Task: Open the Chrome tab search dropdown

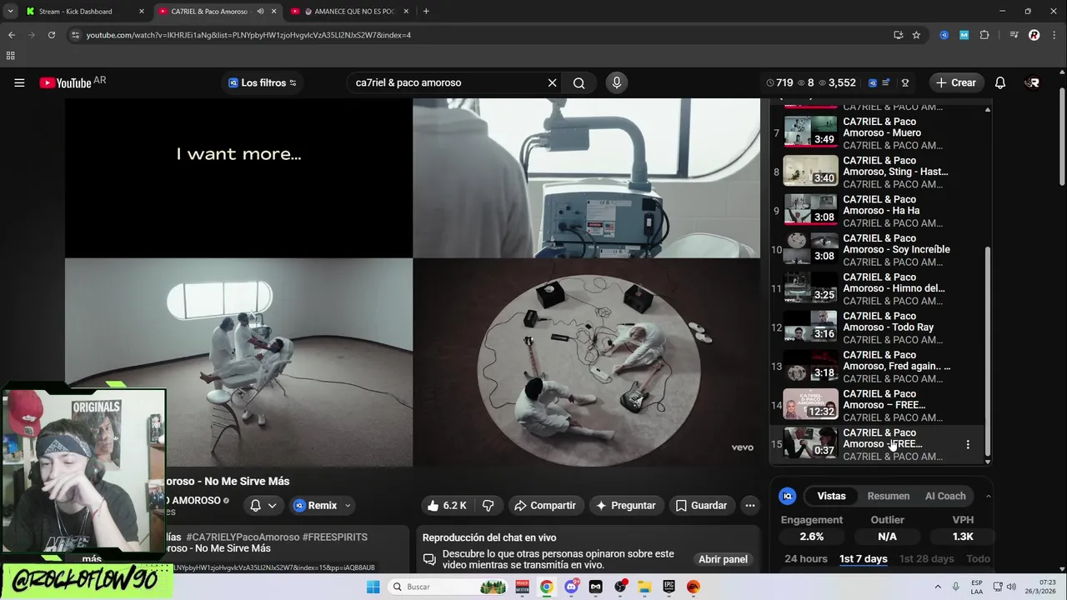Action: [10, 12]
